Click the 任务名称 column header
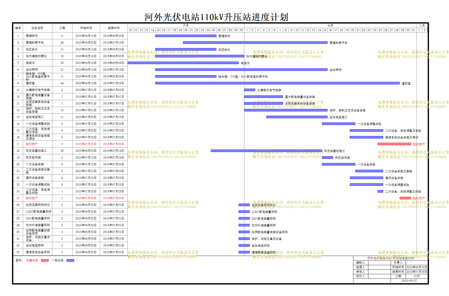Viewport: 449px width, 296px height. [37, 28]
